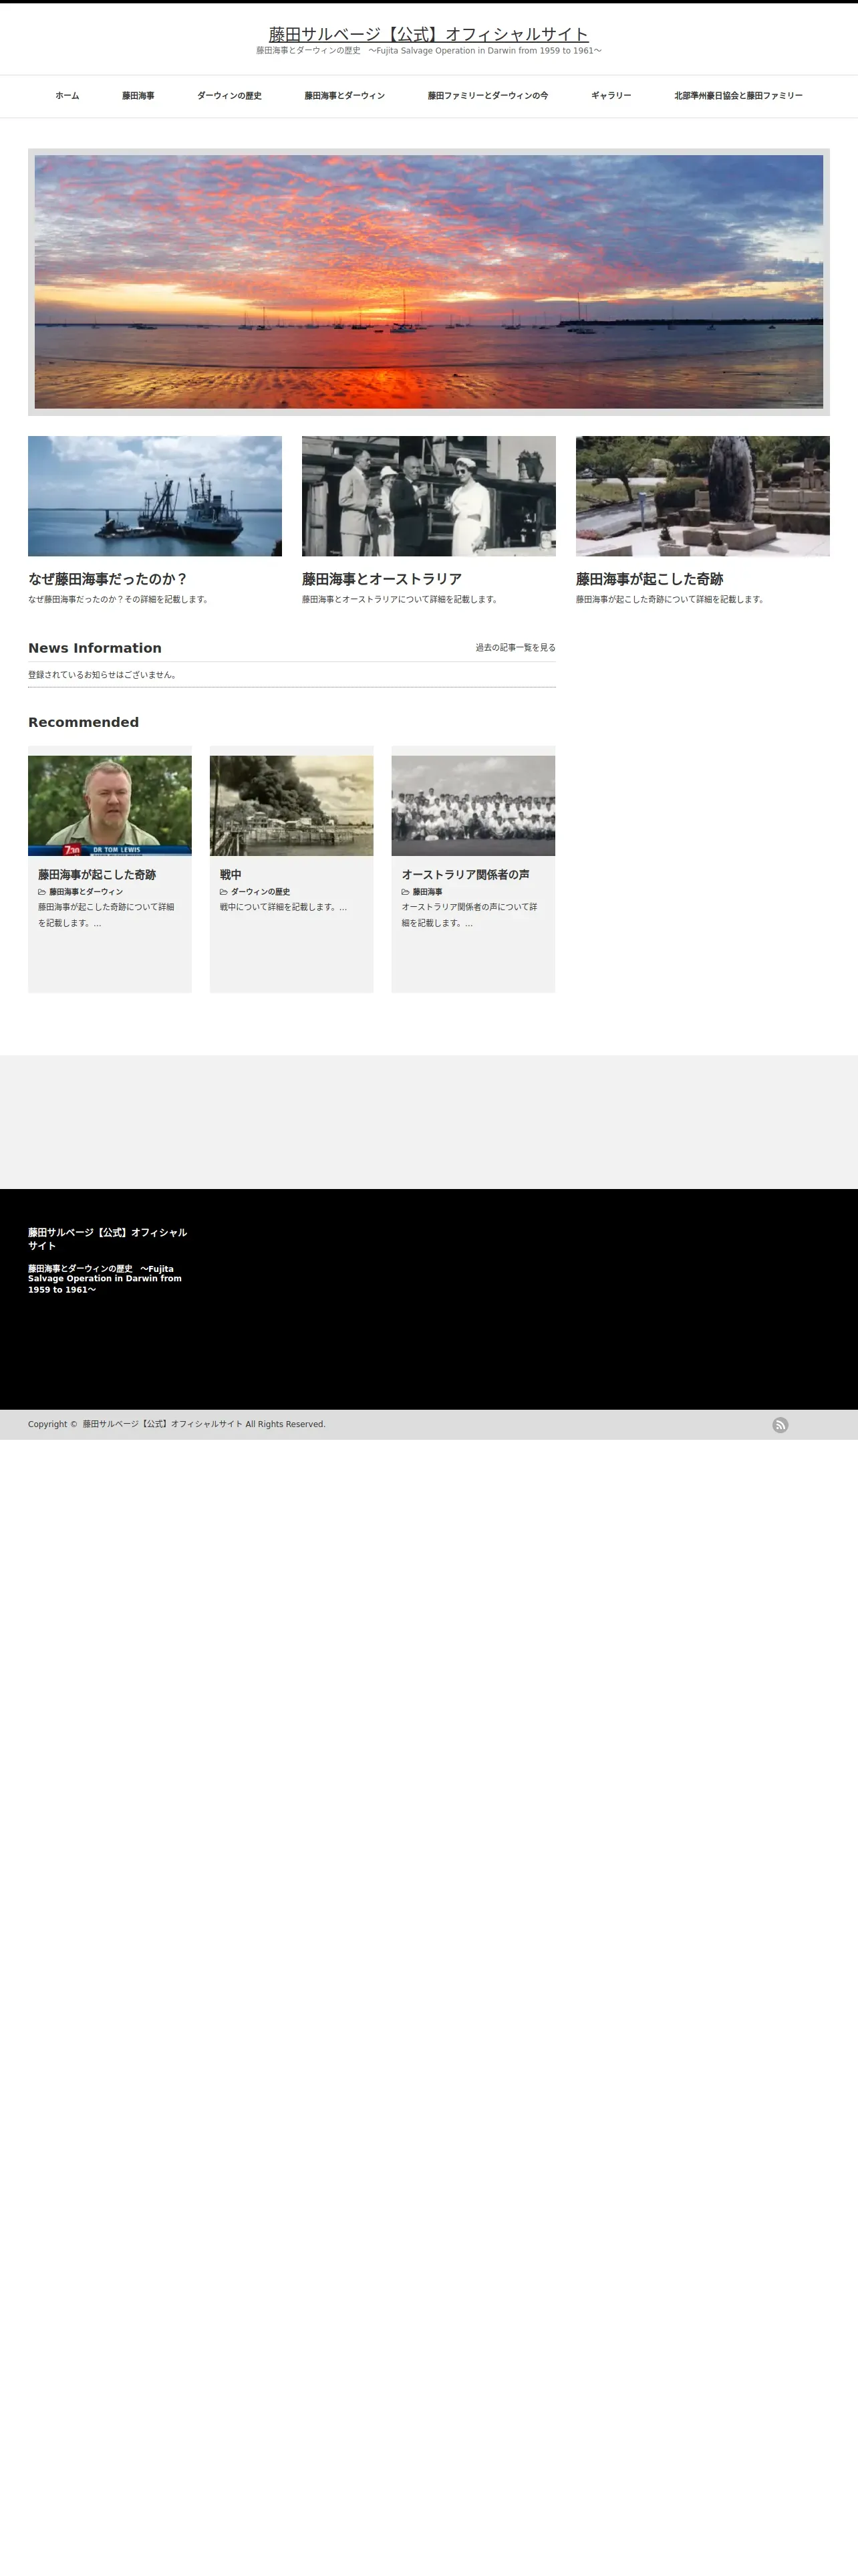Image resolution: width=858 pixels, height=2576 pixels.
Task: Open the ギャラリー menu item
Action: click(611, 96)
